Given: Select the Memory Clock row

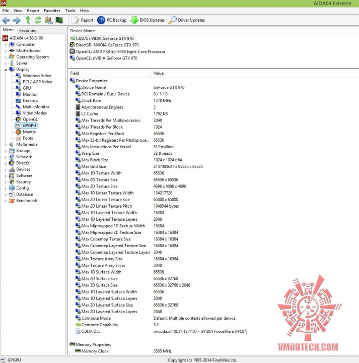Looking at the screenshot, I should 123,351.
